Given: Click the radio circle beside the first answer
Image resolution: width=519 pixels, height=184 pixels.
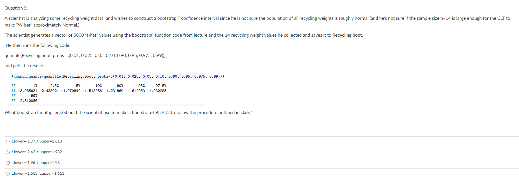Looking at the screenshot, I should click(8, 141).
